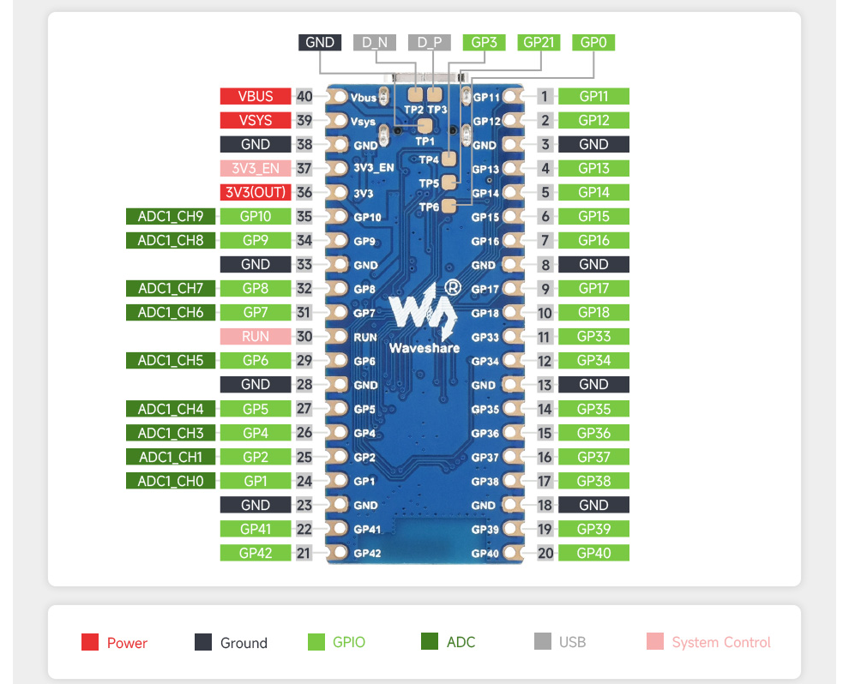Screen dimensions: 843x684
Task: Click the 'Power' legend text
Action: coord(127,643)
